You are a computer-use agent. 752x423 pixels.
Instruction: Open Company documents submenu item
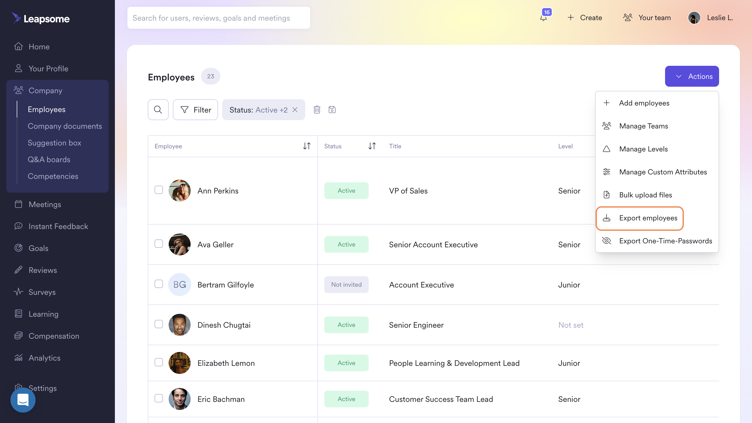[x=65, y=126]
